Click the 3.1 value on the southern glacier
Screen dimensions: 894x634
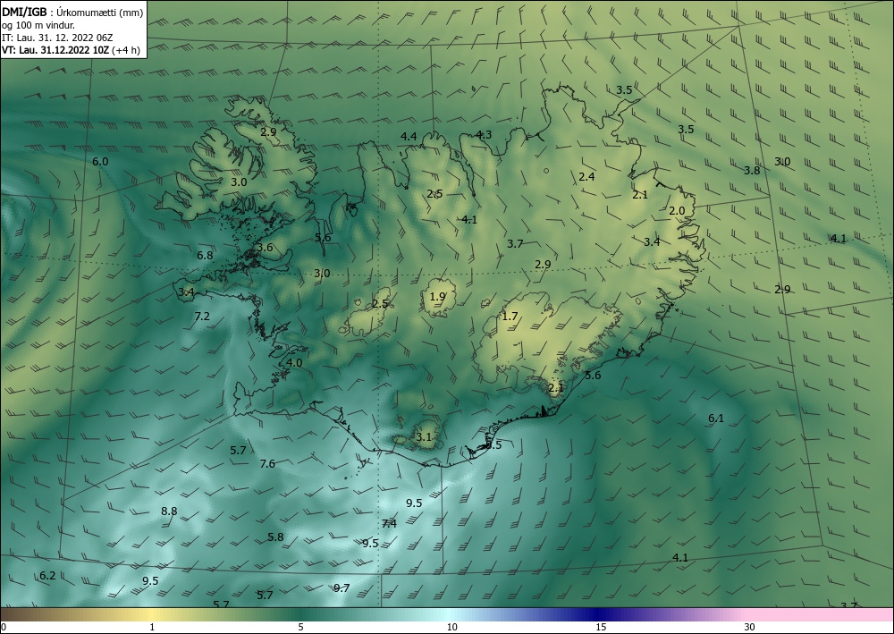pyautogui.click(x=424, y=437)
